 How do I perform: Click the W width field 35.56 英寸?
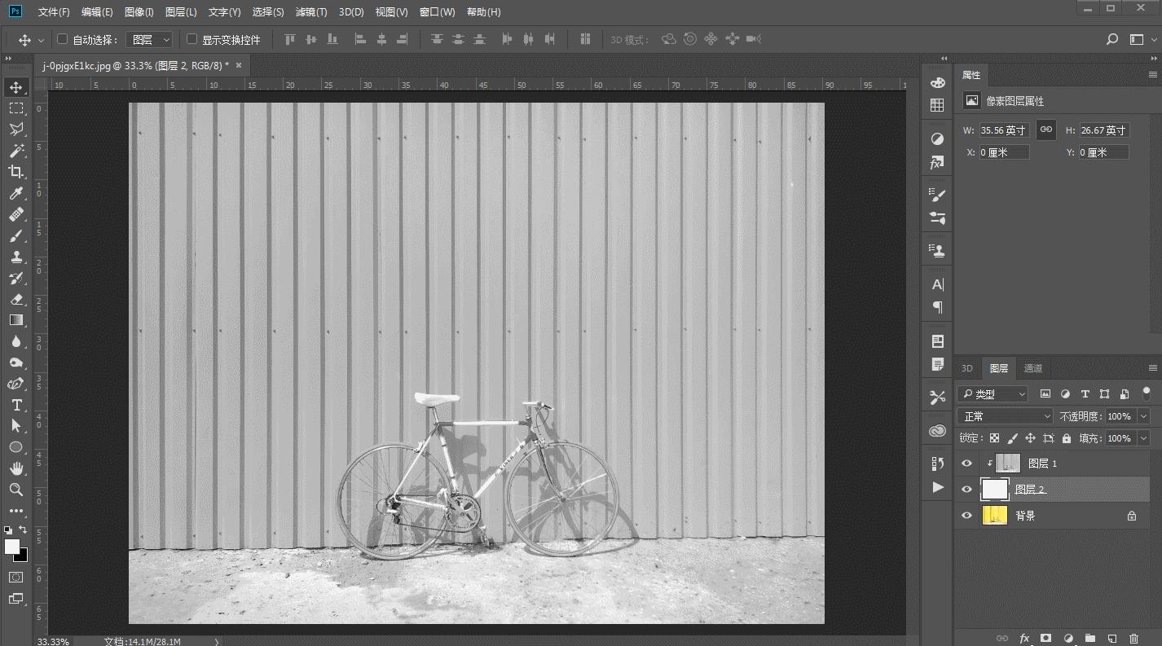[x=1005, y=130]
